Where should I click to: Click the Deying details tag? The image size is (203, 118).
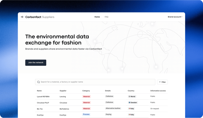[x=108, y=114]
